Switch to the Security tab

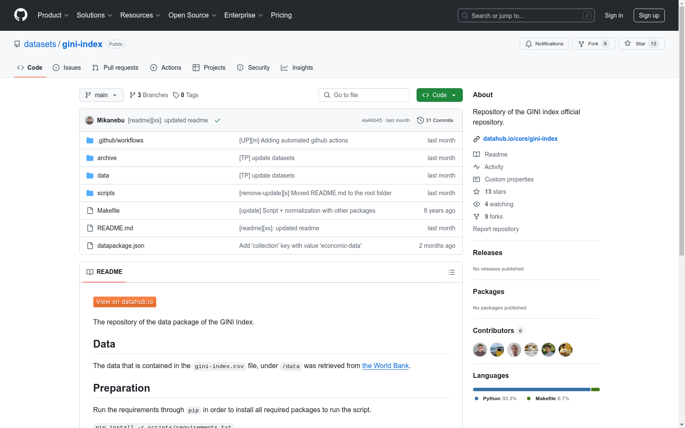click(x=253, y=68)
